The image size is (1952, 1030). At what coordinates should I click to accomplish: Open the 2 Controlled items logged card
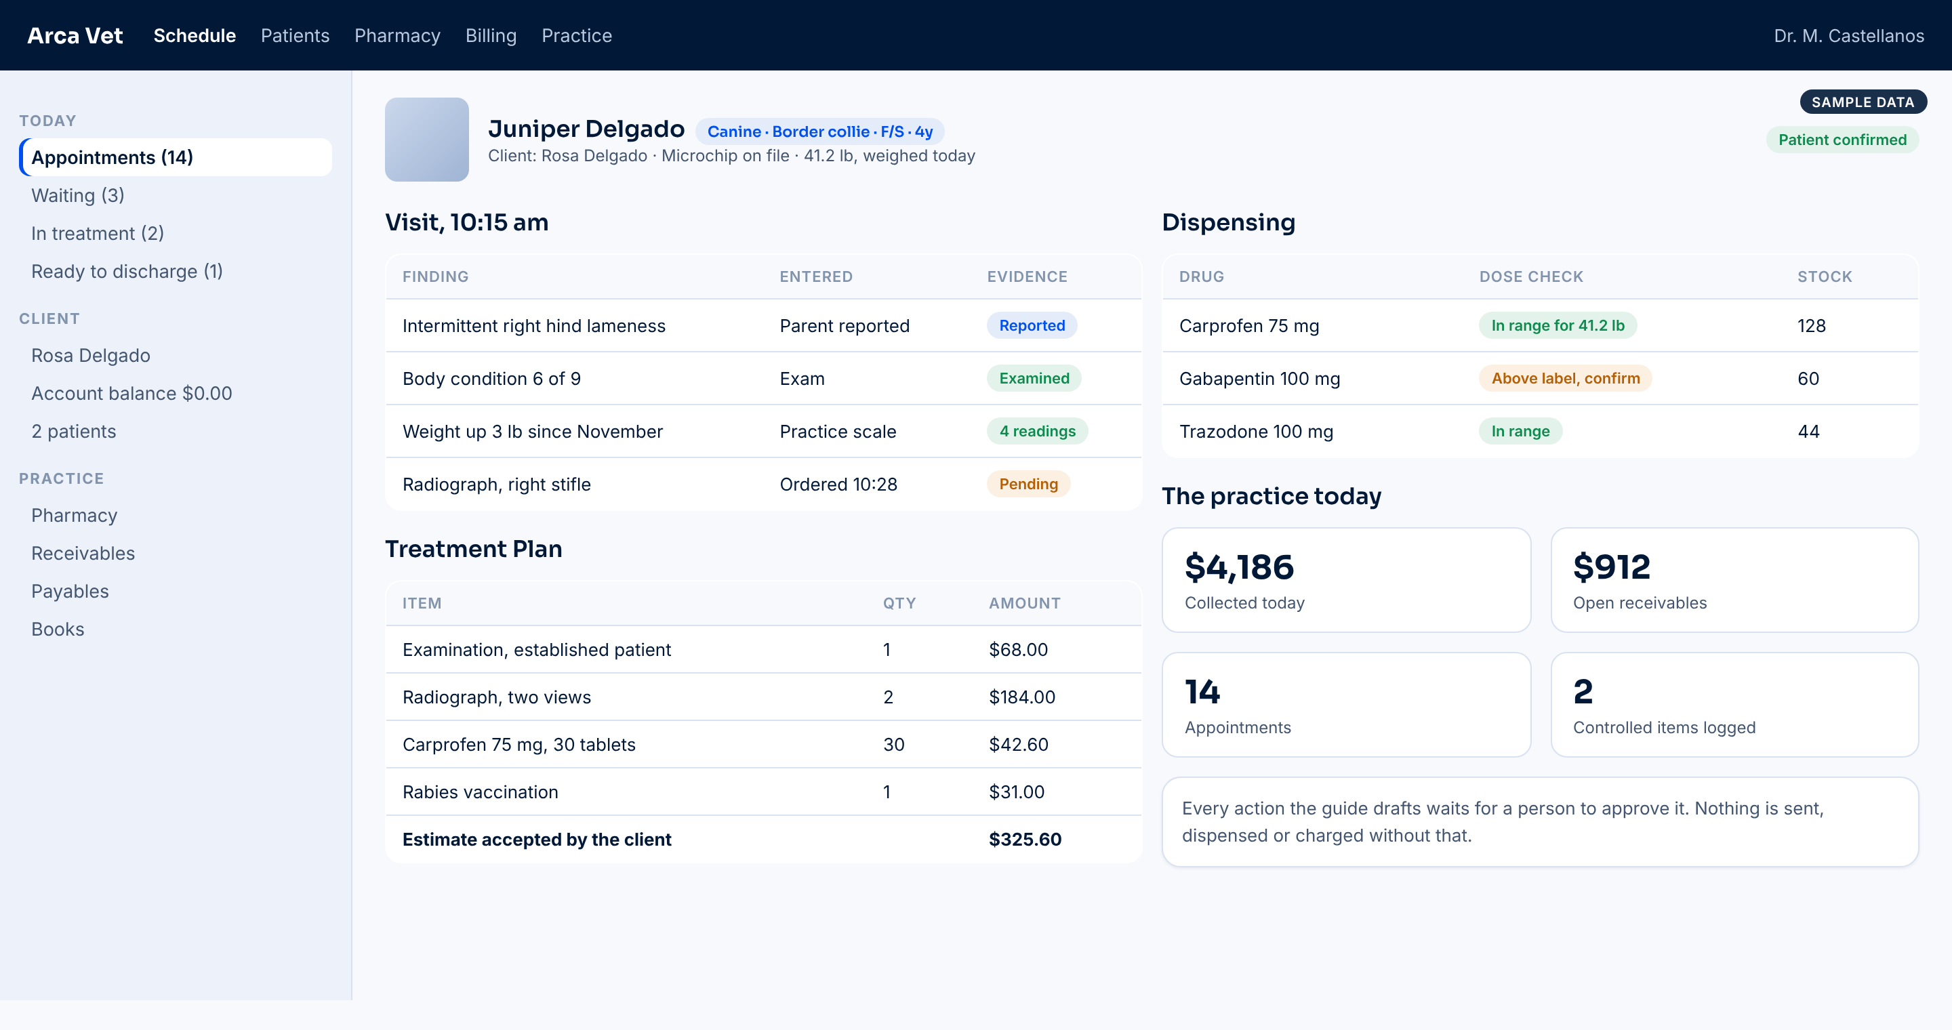(x=1734, y=704)
